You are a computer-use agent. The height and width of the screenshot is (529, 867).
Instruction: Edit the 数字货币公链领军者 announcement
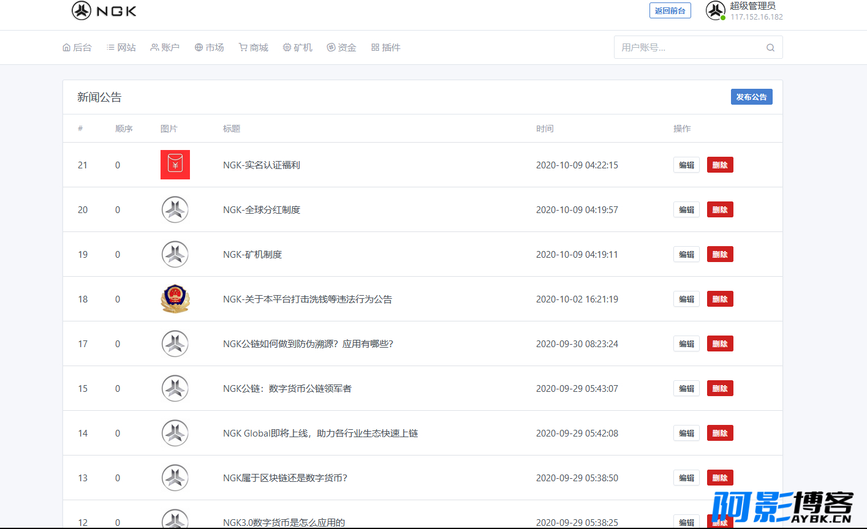(686, 388)
